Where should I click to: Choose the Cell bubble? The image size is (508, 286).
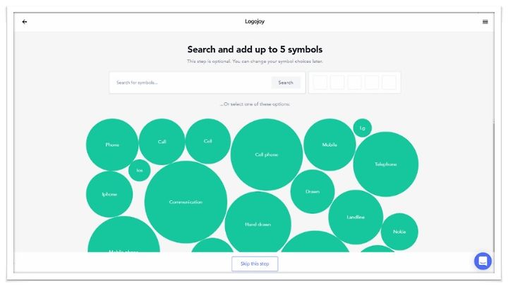click(x=208, y=141)
